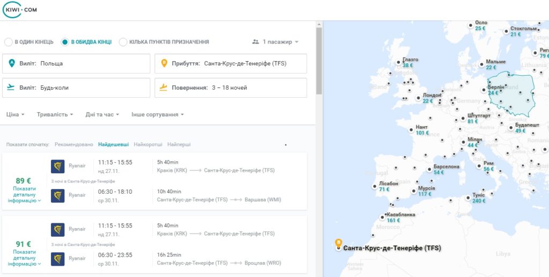Sort results by Найкоротші

pyautogui.click(x=148, y=144)
